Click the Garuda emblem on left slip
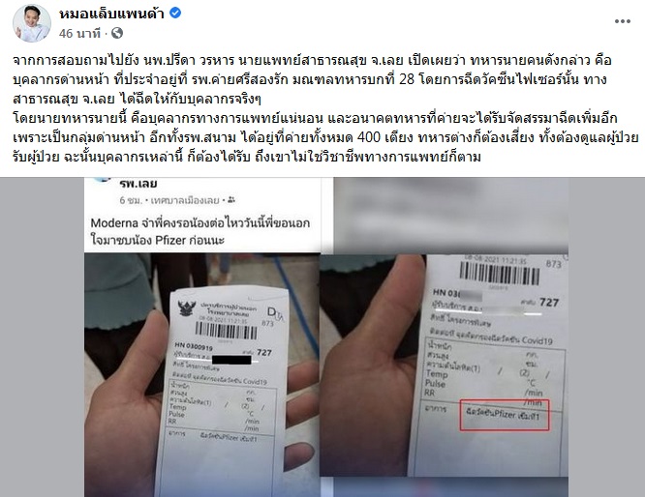Screen dimensions: 645x497 pos(186,308)
